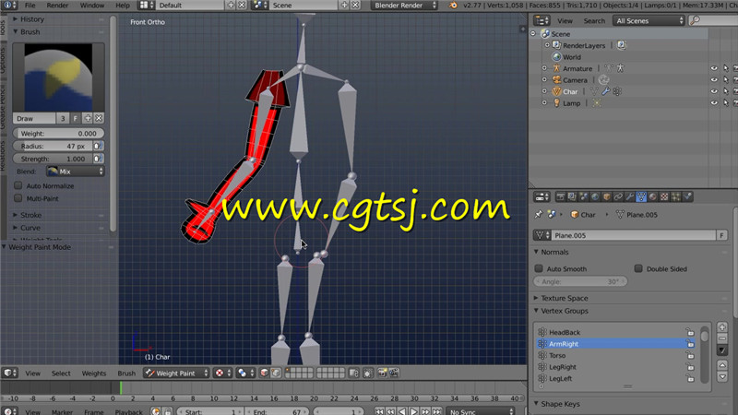Click the Plane.005 mesh name field

coord(633,235)
